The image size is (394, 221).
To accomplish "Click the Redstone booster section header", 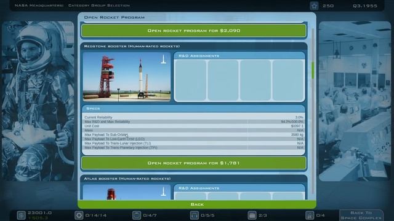I will [194, 46].
